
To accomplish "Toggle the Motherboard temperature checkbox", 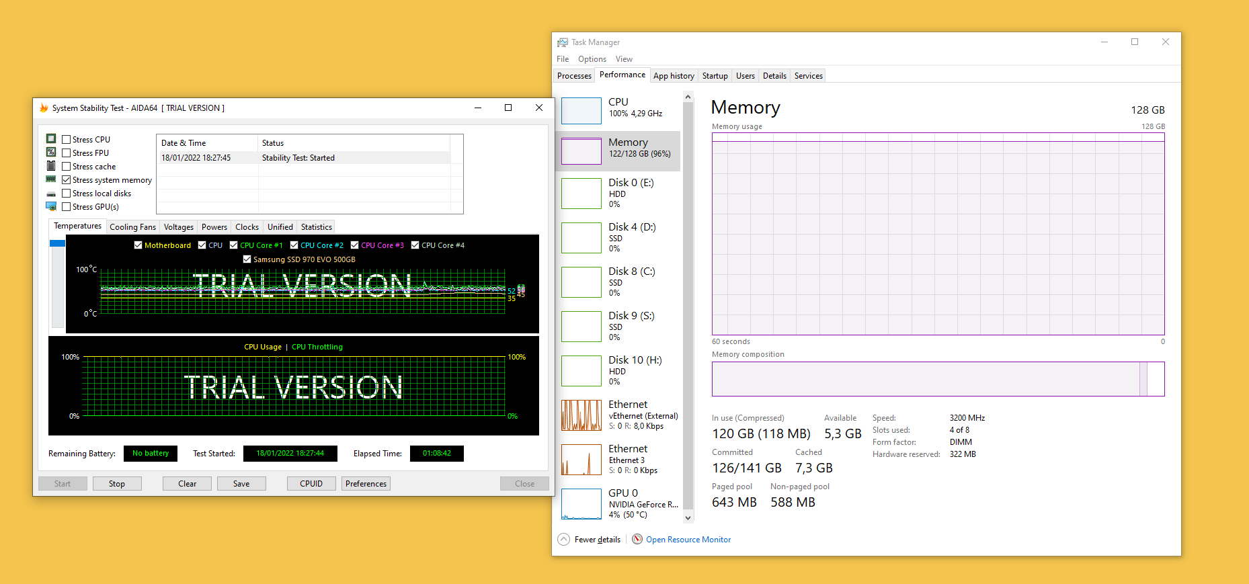I will click(138, 245).
